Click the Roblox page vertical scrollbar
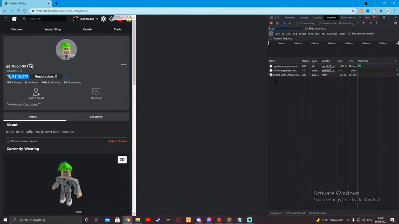The image size is (399, 224). [134, 52]
